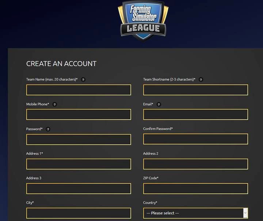This screenshot has width=263, height=221.
Task: Click the Farming Simulator League logo
Action: pos(143,20)
